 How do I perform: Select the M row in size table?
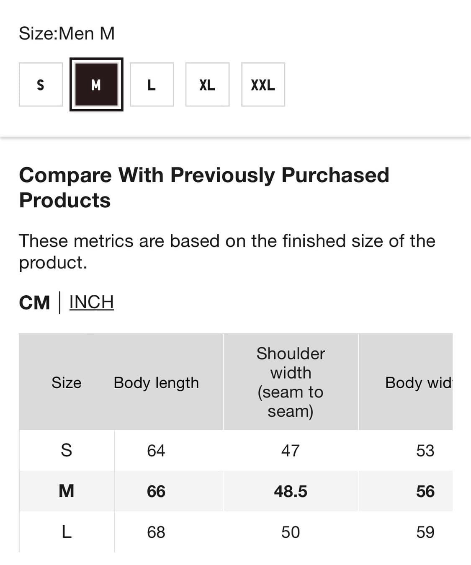(x=66, y=491)
